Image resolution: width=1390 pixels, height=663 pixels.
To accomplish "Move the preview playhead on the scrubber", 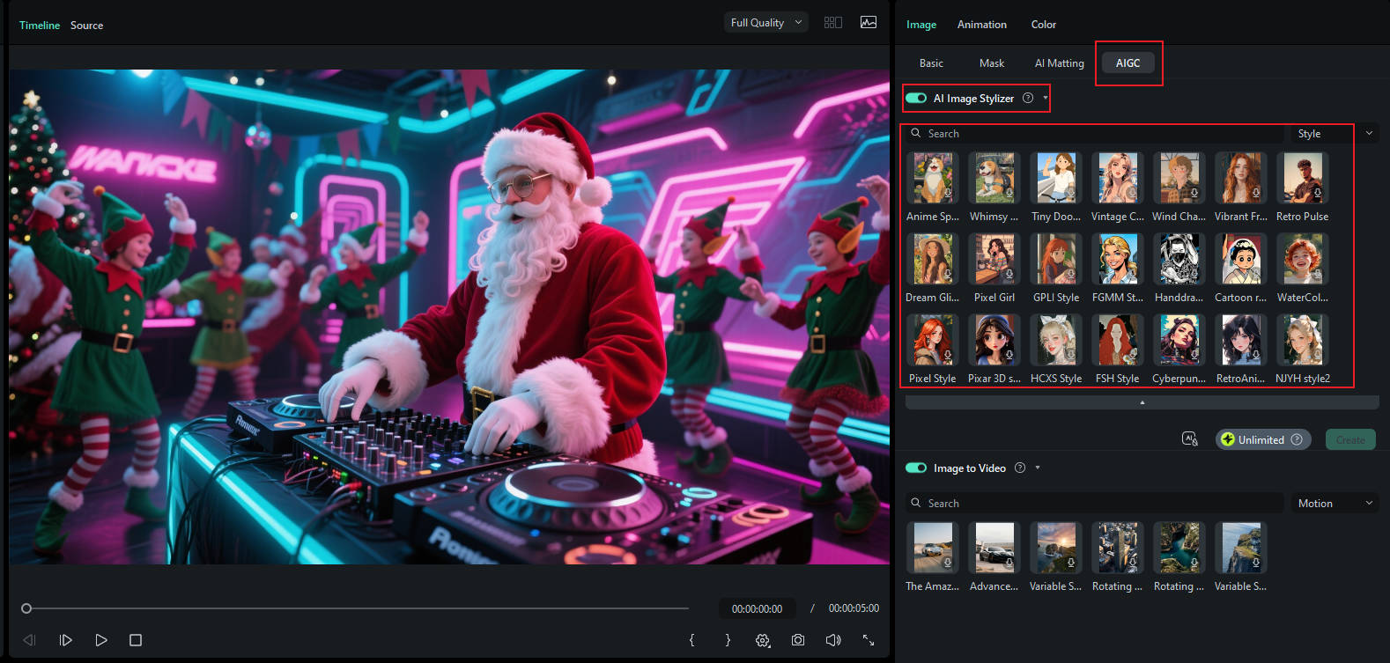I will click(x=26, y=608).
